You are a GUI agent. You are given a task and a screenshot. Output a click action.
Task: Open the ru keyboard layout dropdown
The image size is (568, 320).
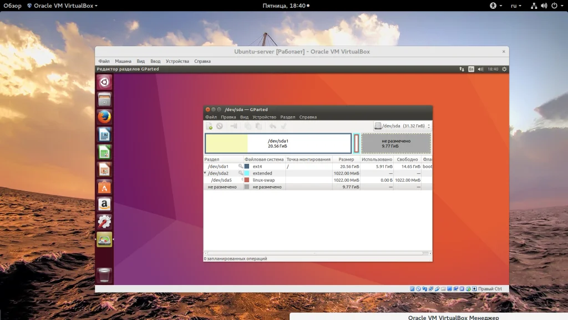515,6
